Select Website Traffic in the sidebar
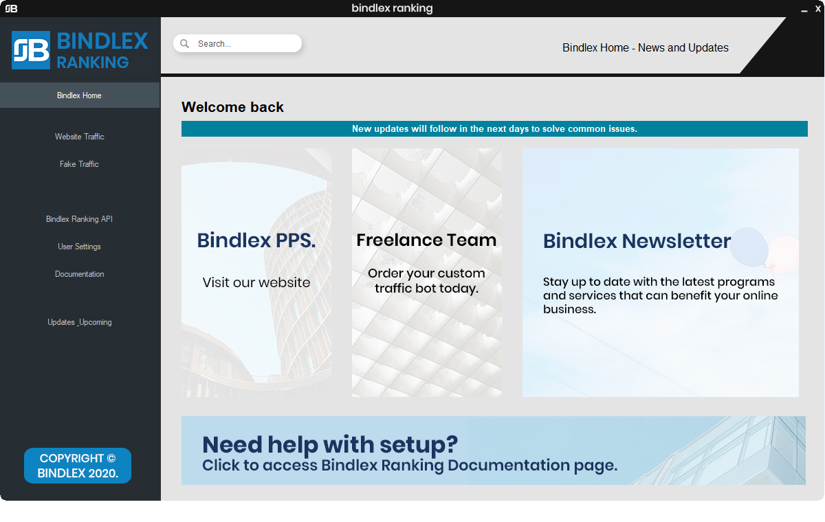The image size is (825, 522). point(79,137)
